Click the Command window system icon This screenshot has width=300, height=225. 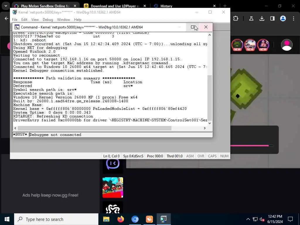(x=17, y=27)
